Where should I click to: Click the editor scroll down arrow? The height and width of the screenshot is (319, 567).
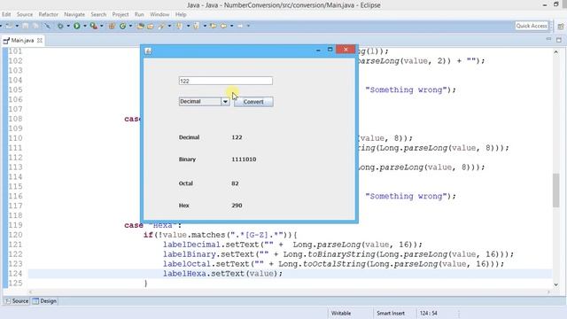(x=556, y=284)
